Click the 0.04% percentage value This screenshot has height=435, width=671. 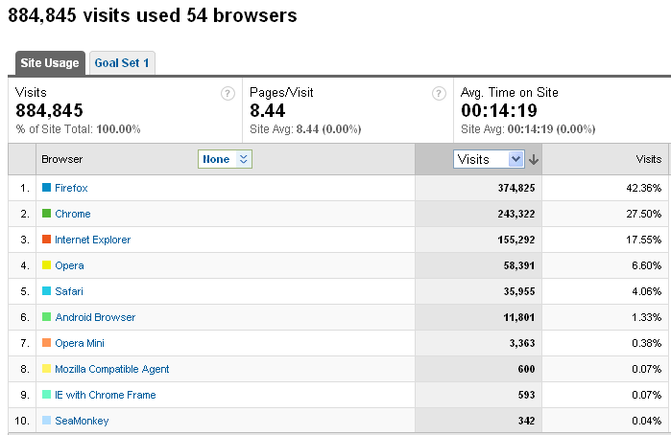coord(647,421)
